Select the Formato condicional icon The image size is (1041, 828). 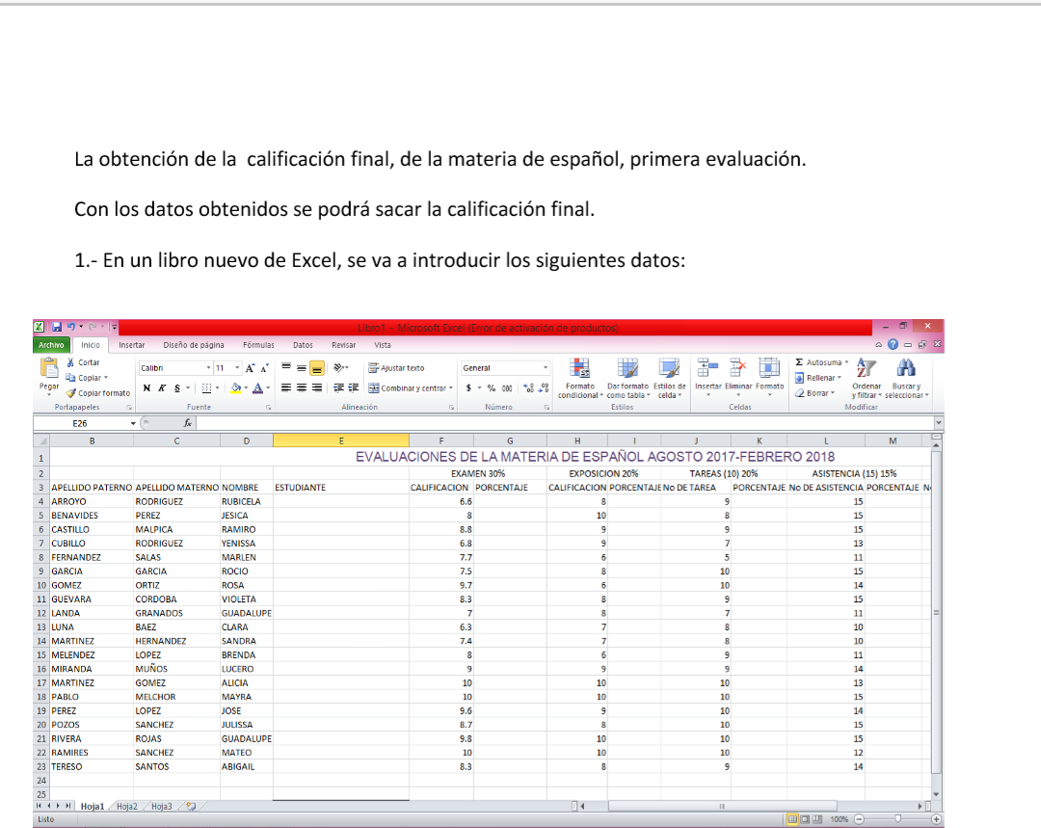pyautogui.click(x=578, y=369)
